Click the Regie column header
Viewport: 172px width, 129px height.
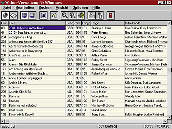[x=108, y=23]
